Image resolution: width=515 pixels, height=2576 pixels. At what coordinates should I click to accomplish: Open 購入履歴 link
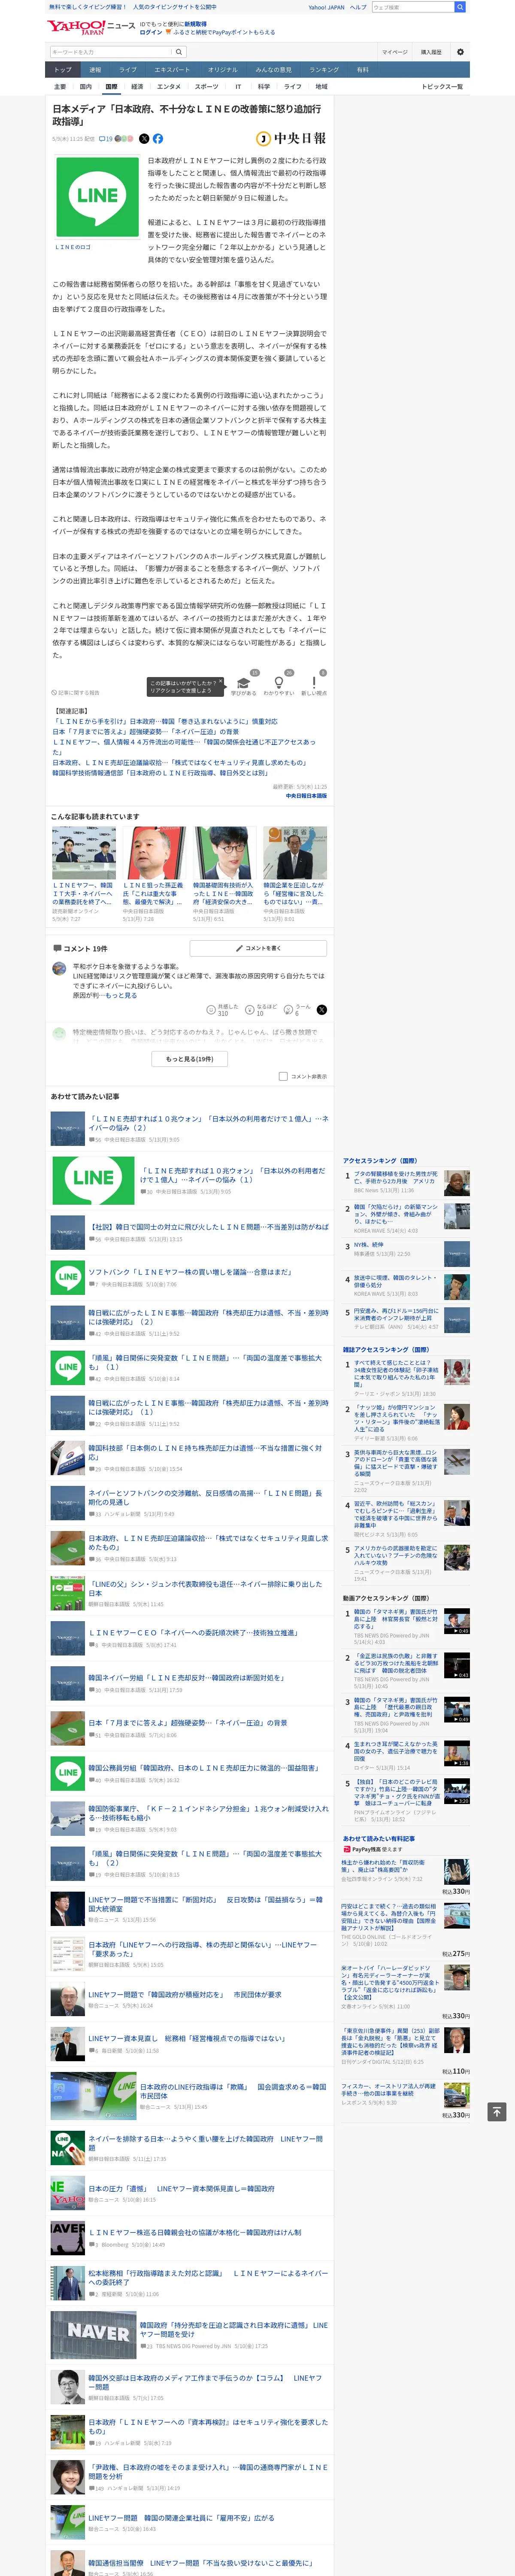[x=431, y=52]
